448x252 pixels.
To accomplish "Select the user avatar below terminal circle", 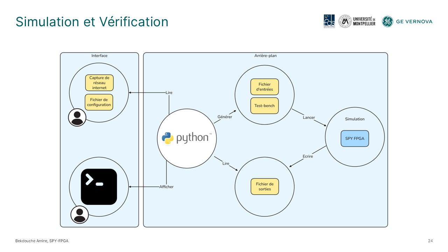I will click(79, 214).
